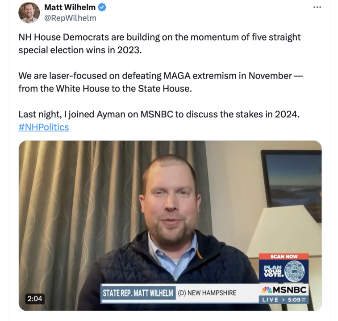This screenshot has height=321, width=338.
Task: Click the State Rep. Matt Wilhelm nameplate
Action: click(x=138, y=293)
